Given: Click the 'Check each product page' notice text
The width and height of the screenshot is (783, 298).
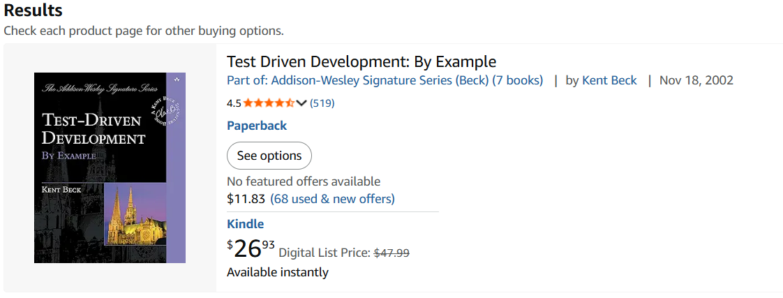Looking at the screenshot, I should (144, 31).
